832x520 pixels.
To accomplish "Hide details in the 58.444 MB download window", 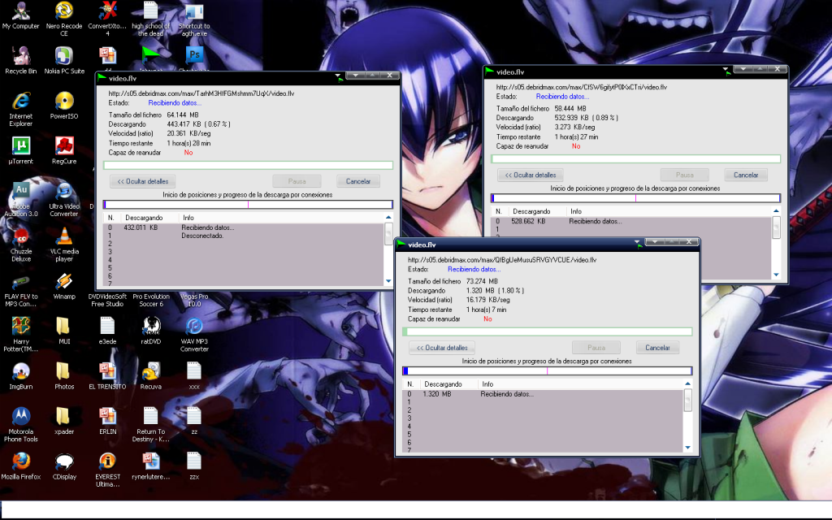I will [x=530, y=175].
